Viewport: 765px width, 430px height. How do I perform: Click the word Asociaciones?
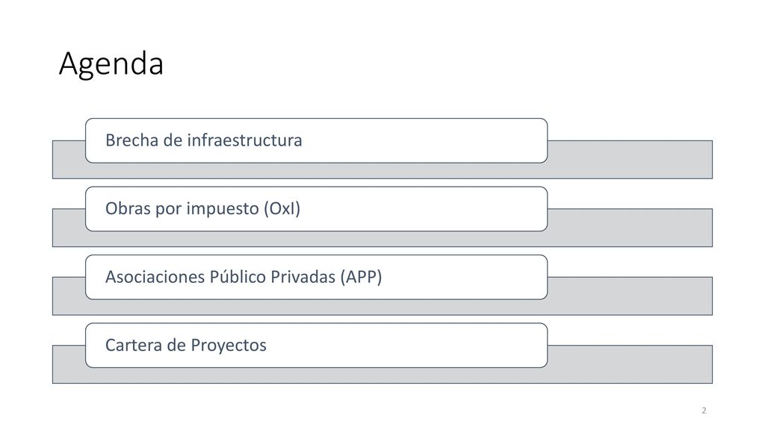click(x=155, y=277)
